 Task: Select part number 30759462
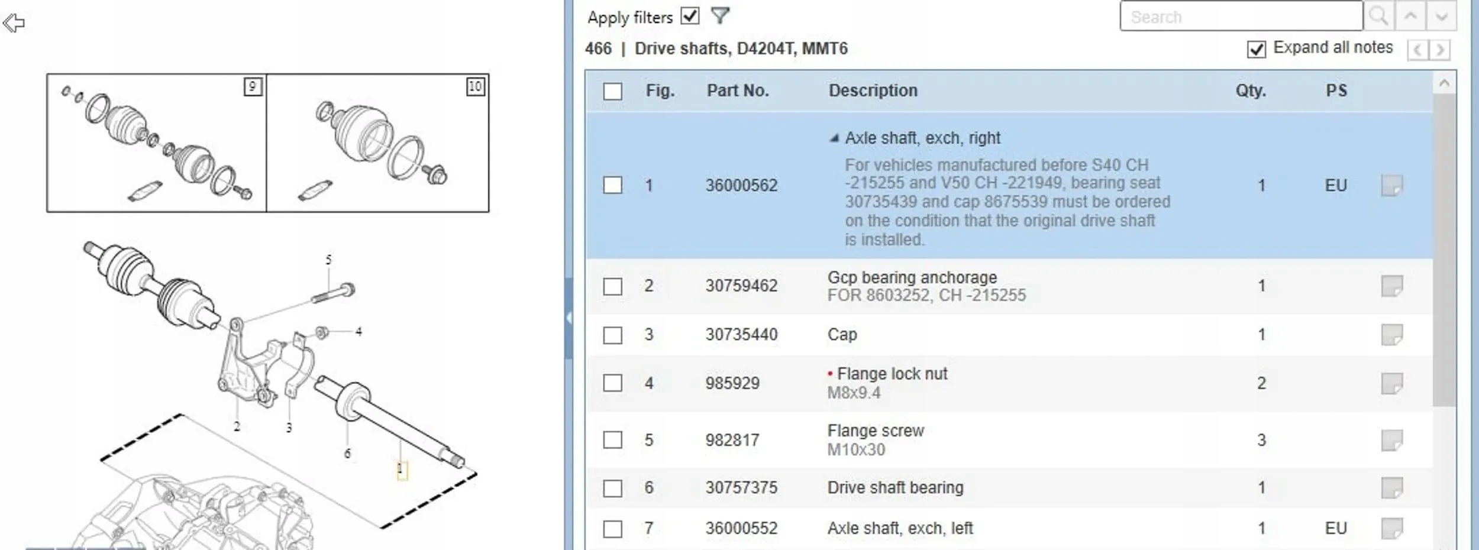pos(741,286)
